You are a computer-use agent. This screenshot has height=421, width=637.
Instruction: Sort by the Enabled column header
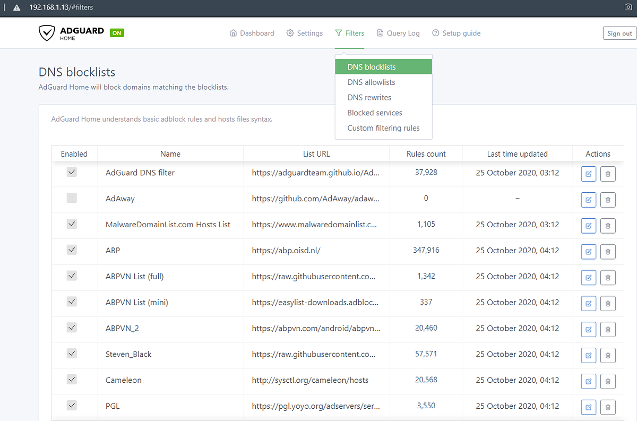click(x=74, y=154)
